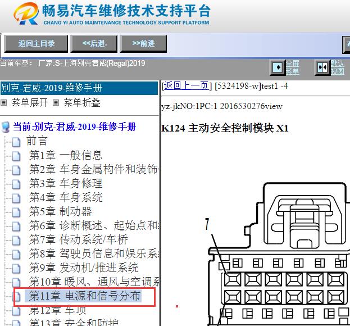This screenshot has height=326, width=350.
Task: Click text [5324198-w]test1 -4
Action: coord(251,86)
